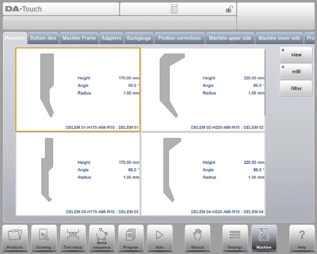Click the filter button

point(296,88)
